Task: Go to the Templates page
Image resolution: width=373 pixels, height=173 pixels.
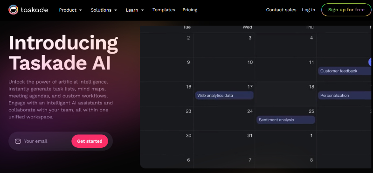Action: pyautogui.click(x=164, y=10)
